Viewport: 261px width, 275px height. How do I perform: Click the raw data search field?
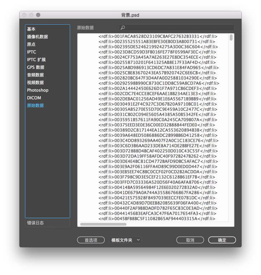[177, 28]
